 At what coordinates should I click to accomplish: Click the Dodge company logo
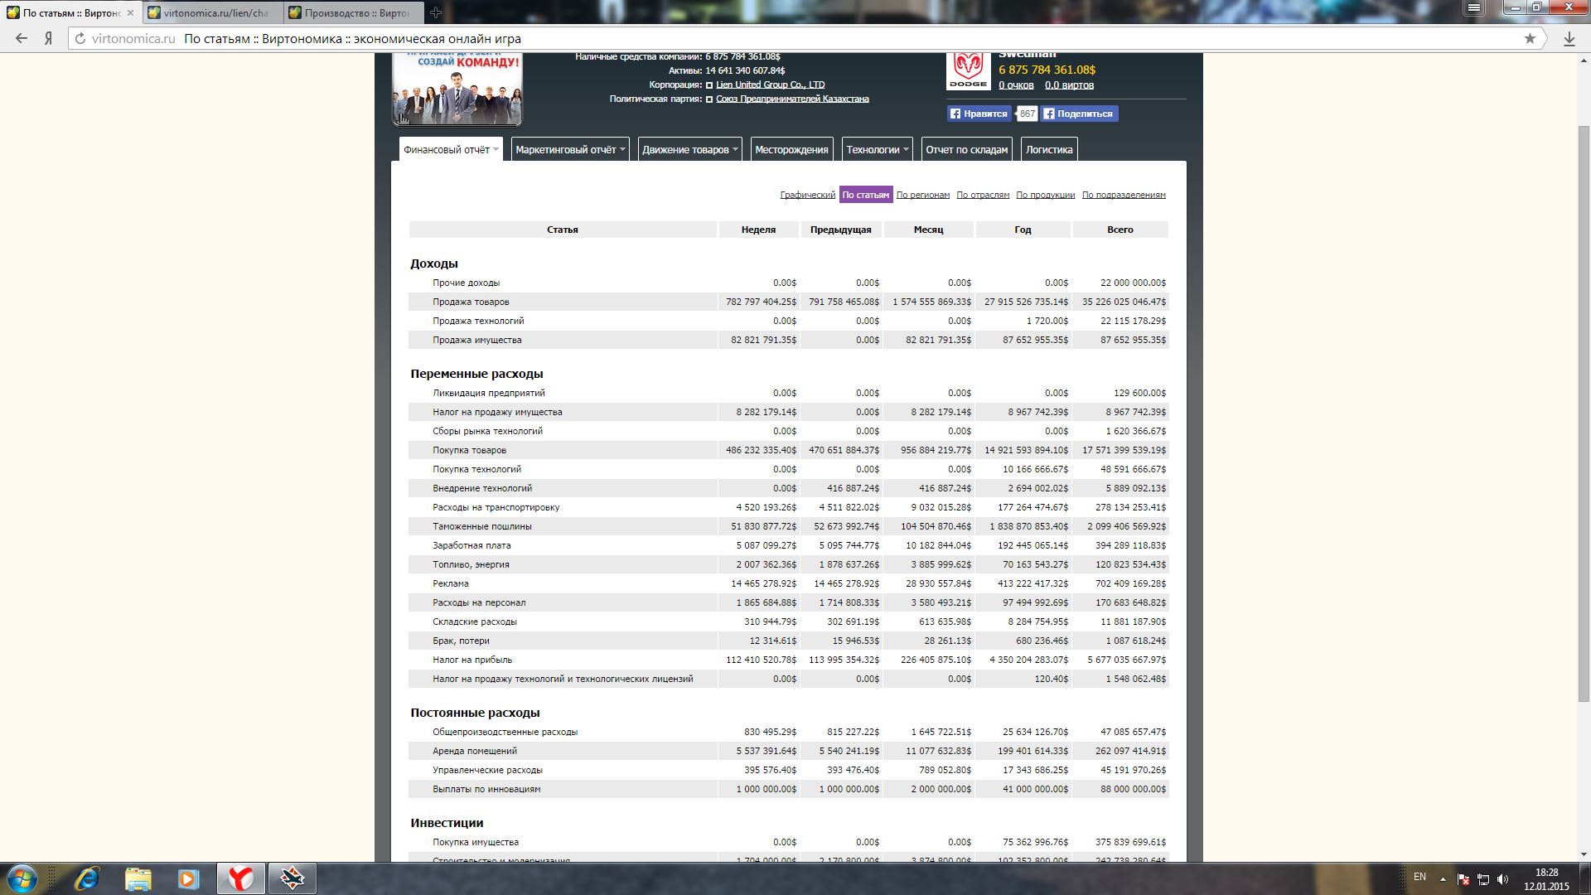(x=968, y=71)
